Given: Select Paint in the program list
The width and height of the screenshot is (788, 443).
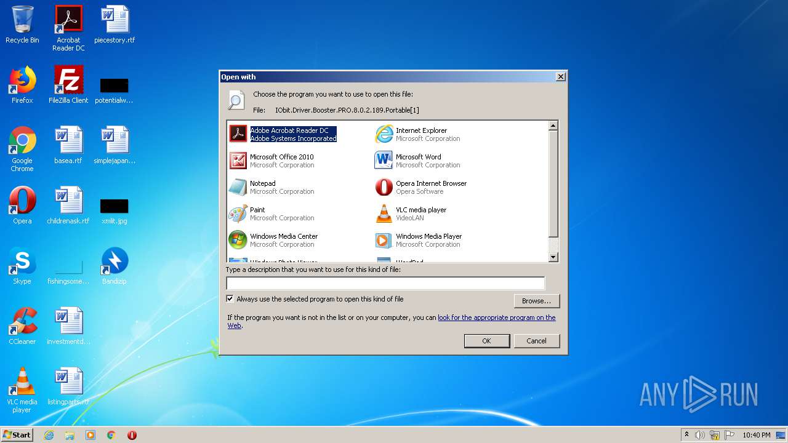Looking at the screenshot, I should tap(271, 214).
